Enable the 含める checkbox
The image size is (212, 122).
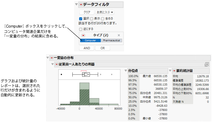103,19
